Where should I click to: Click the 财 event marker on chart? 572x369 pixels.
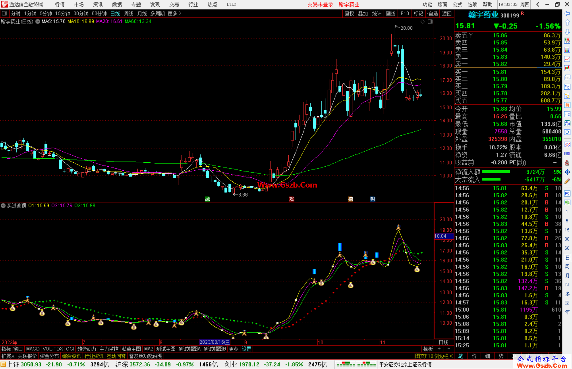click(x=373, y=199)
